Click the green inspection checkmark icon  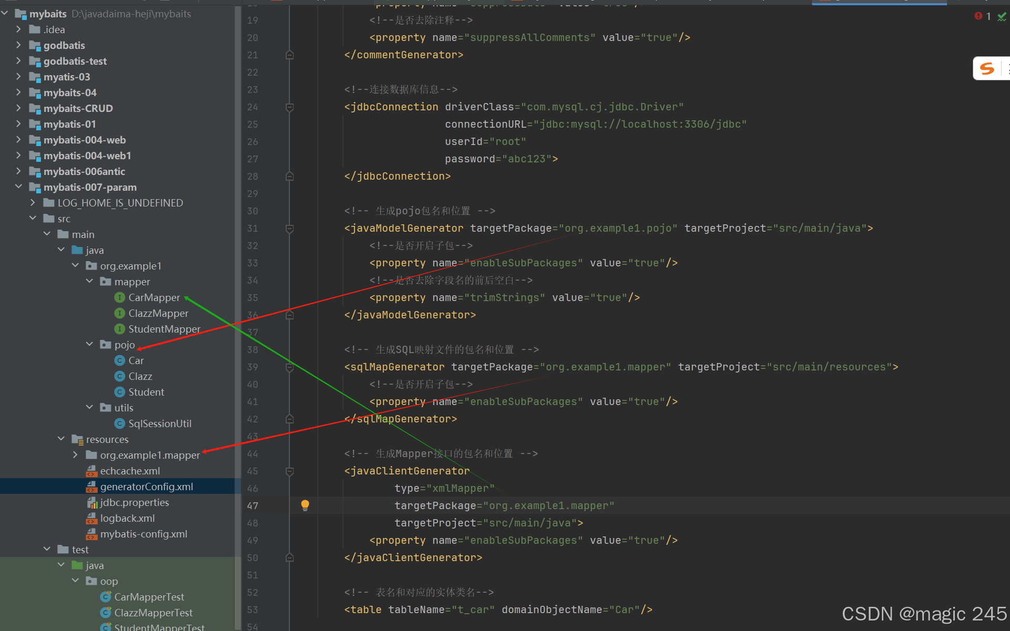[x=1002, y=17]
